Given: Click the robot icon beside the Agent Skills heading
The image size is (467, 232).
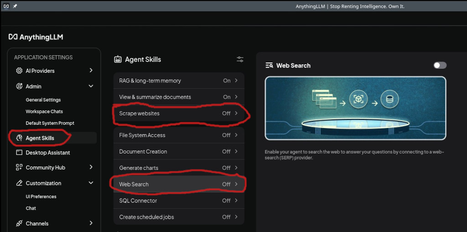Looking at the screenshot, I should (x=118, y=59).
